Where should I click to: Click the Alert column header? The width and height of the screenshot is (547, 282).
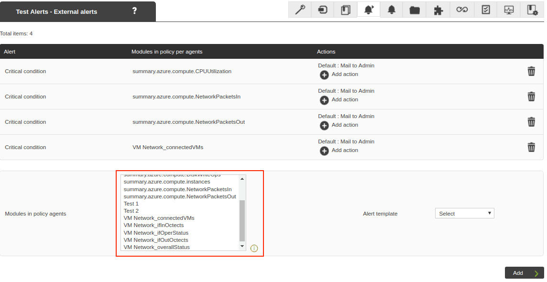10,52
